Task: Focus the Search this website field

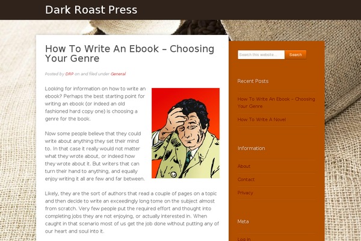Action: (261, 55)
